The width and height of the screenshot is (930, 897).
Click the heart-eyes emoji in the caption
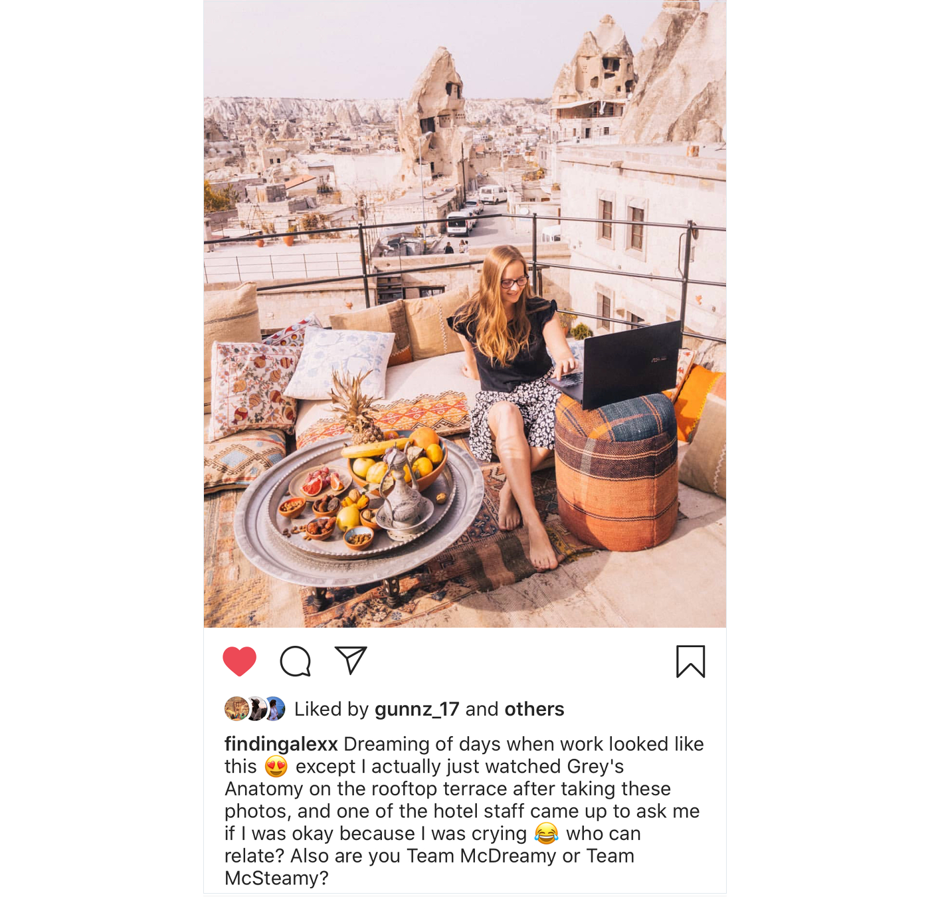tap(276, 767)
